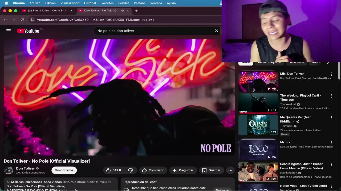Click the browser forward arrow
This screenshot has height=191, width=341.
(x=14, y=20)
